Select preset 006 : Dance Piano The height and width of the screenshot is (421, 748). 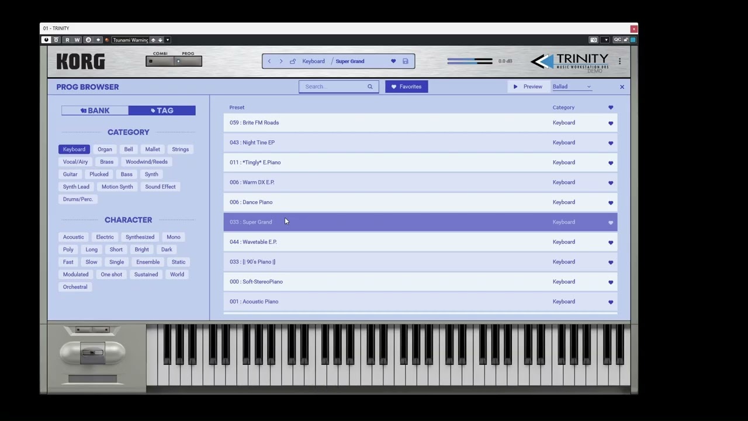point(420,202)
